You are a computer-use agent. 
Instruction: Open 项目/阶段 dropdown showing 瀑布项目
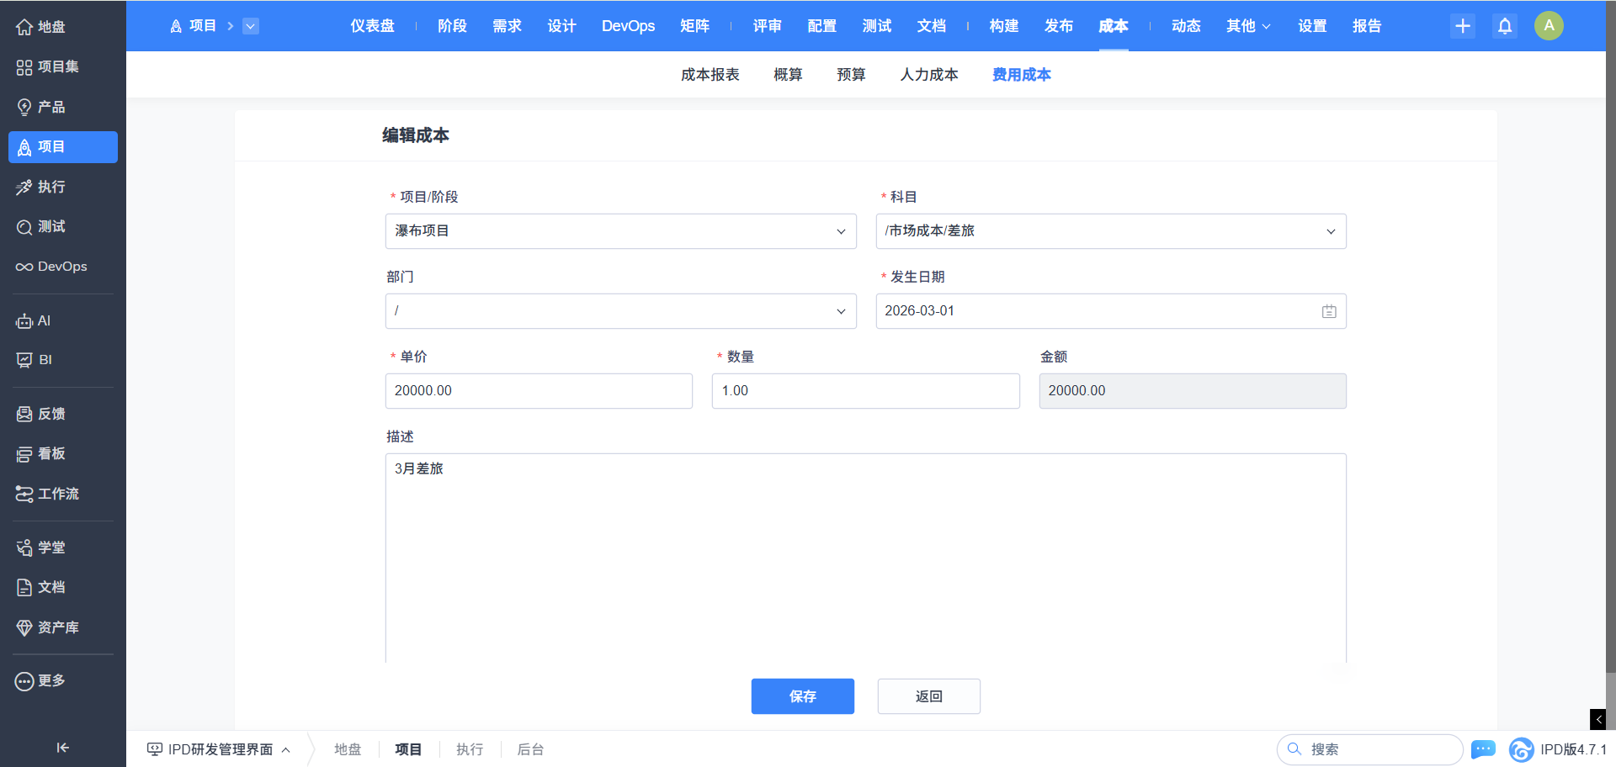click(621, 231)
